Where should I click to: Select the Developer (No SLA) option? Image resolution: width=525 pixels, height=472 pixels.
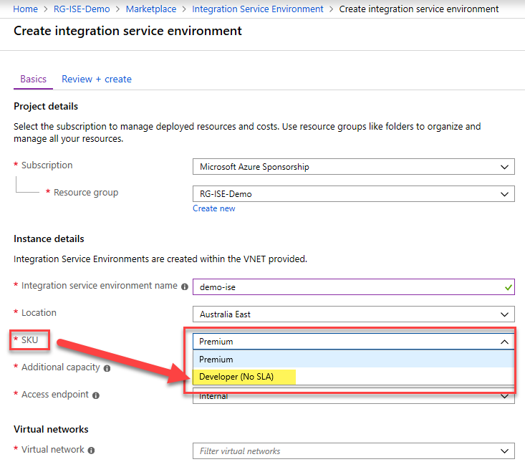[236, 377]
